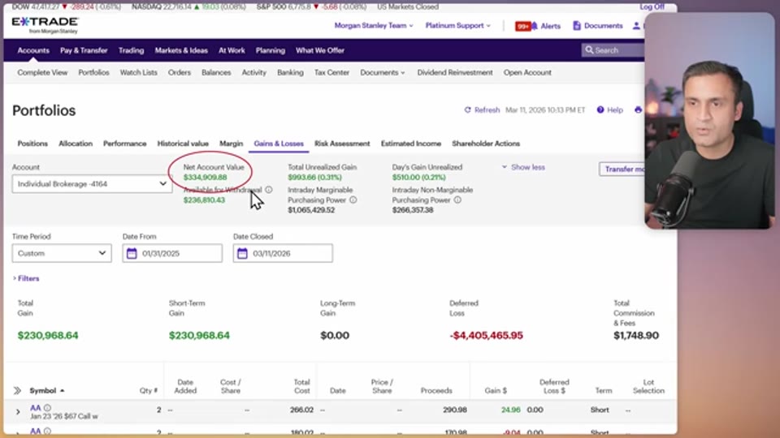Open the Tax Center page
This screenshot has width=780, height=438.
point(331,72)
